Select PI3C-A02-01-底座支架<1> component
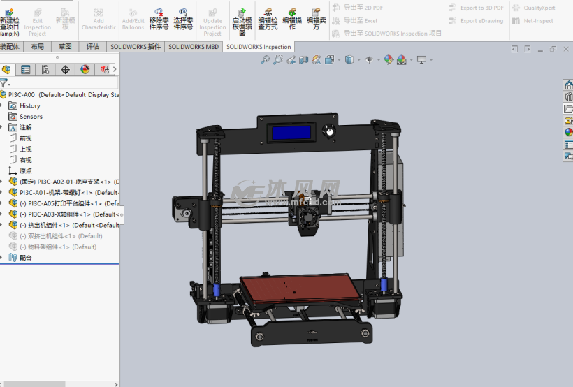Viewport: 573px width, 387px height. (64, 182)
